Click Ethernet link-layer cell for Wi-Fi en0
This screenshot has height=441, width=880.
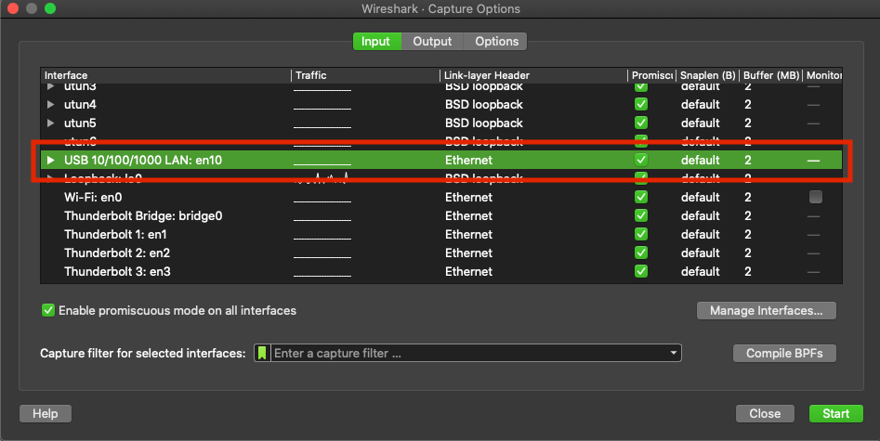468,197
